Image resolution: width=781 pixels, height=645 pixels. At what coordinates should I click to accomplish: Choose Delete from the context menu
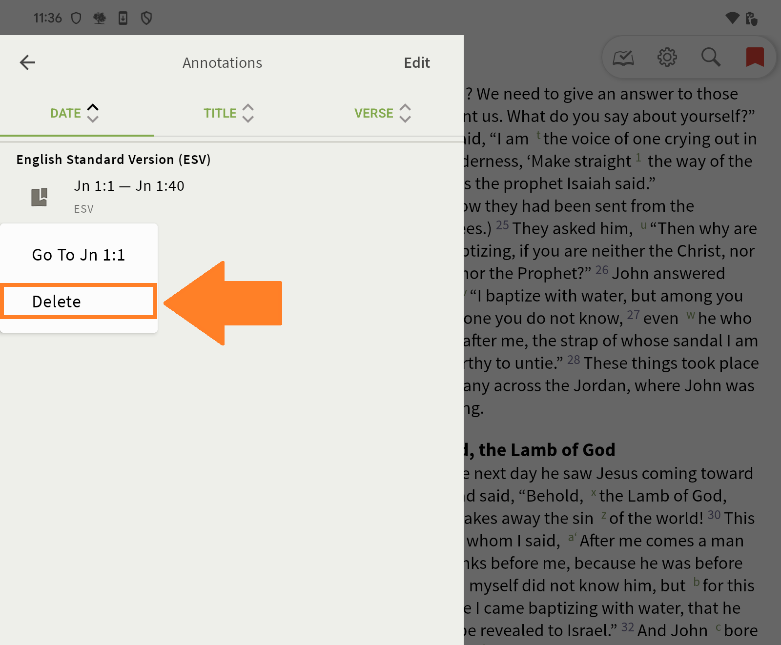(78, 302)
